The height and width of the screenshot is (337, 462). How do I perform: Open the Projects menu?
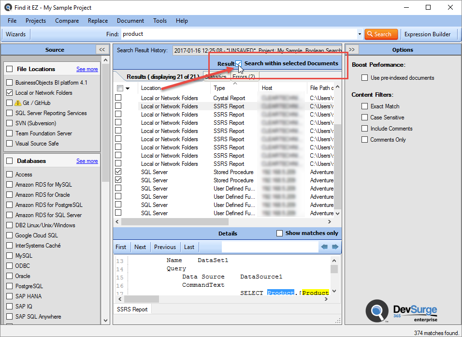point(36,21)
